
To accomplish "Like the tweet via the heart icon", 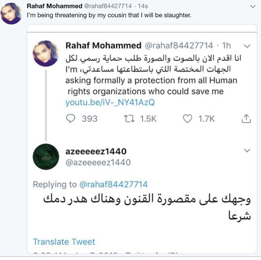I will click(x=187, y=118).
